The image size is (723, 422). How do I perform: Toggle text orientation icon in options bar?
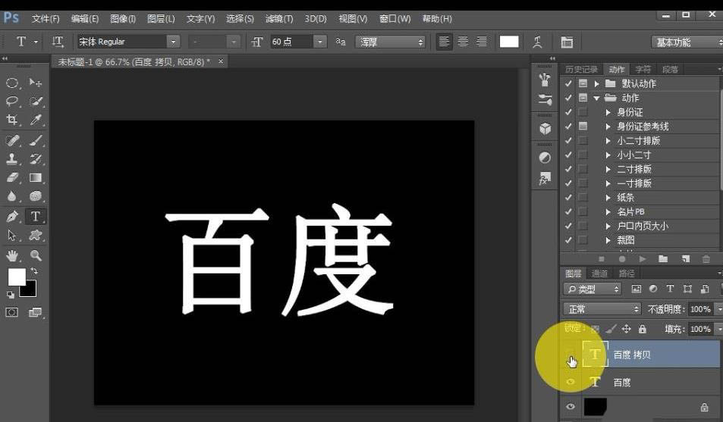click(x=58, y=42)
